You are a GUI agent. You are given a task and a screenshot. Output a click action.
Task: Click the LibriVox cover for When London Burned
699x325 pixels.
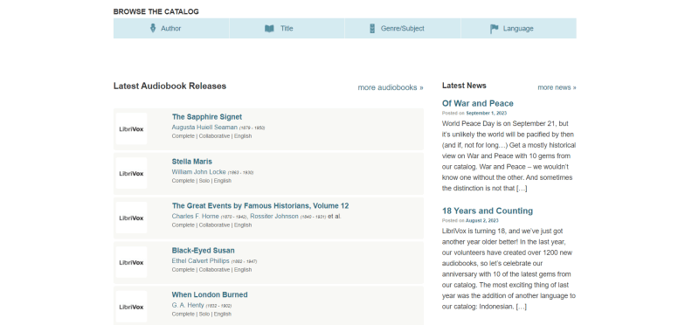[x=132, y=307]
